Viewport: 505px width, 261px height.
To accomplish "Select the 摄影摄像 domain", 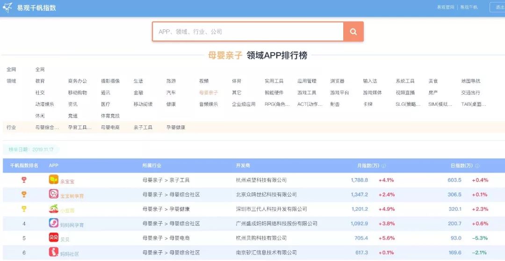I will click(x=110, y=81).
